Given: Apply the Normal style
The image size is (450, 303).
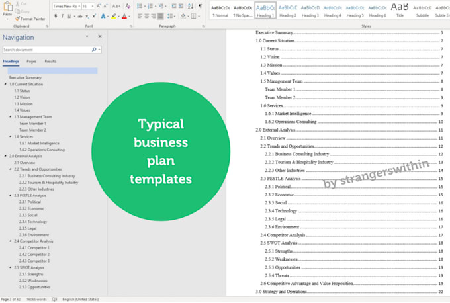Looking at the screenshot, I should click(220, 11).
